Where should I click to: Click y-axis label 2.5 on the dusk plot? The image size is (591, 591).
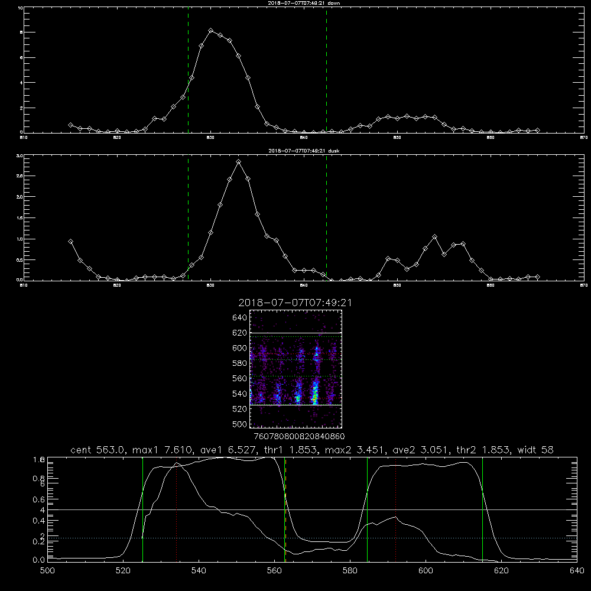pos(20,176)
